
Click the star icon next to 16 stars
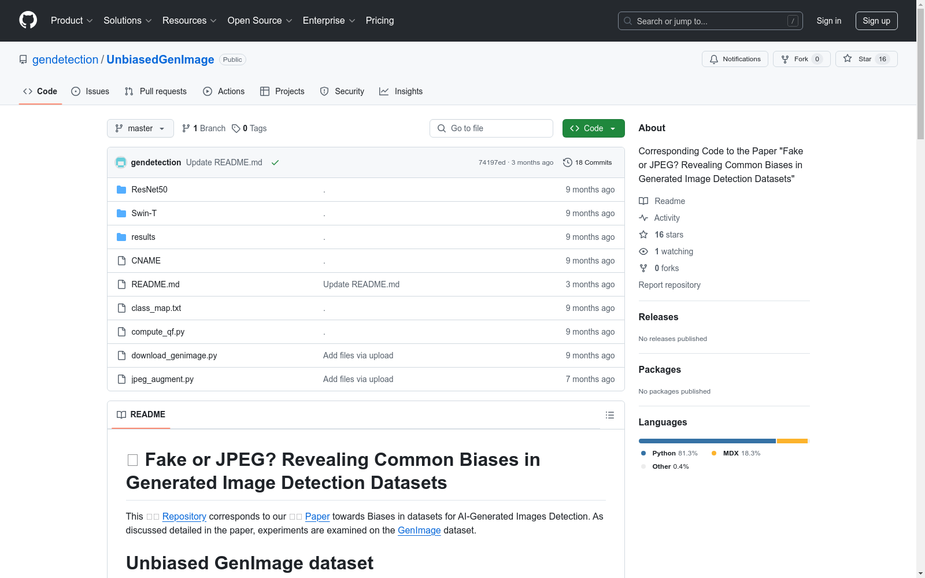click(x=643, y=235)
